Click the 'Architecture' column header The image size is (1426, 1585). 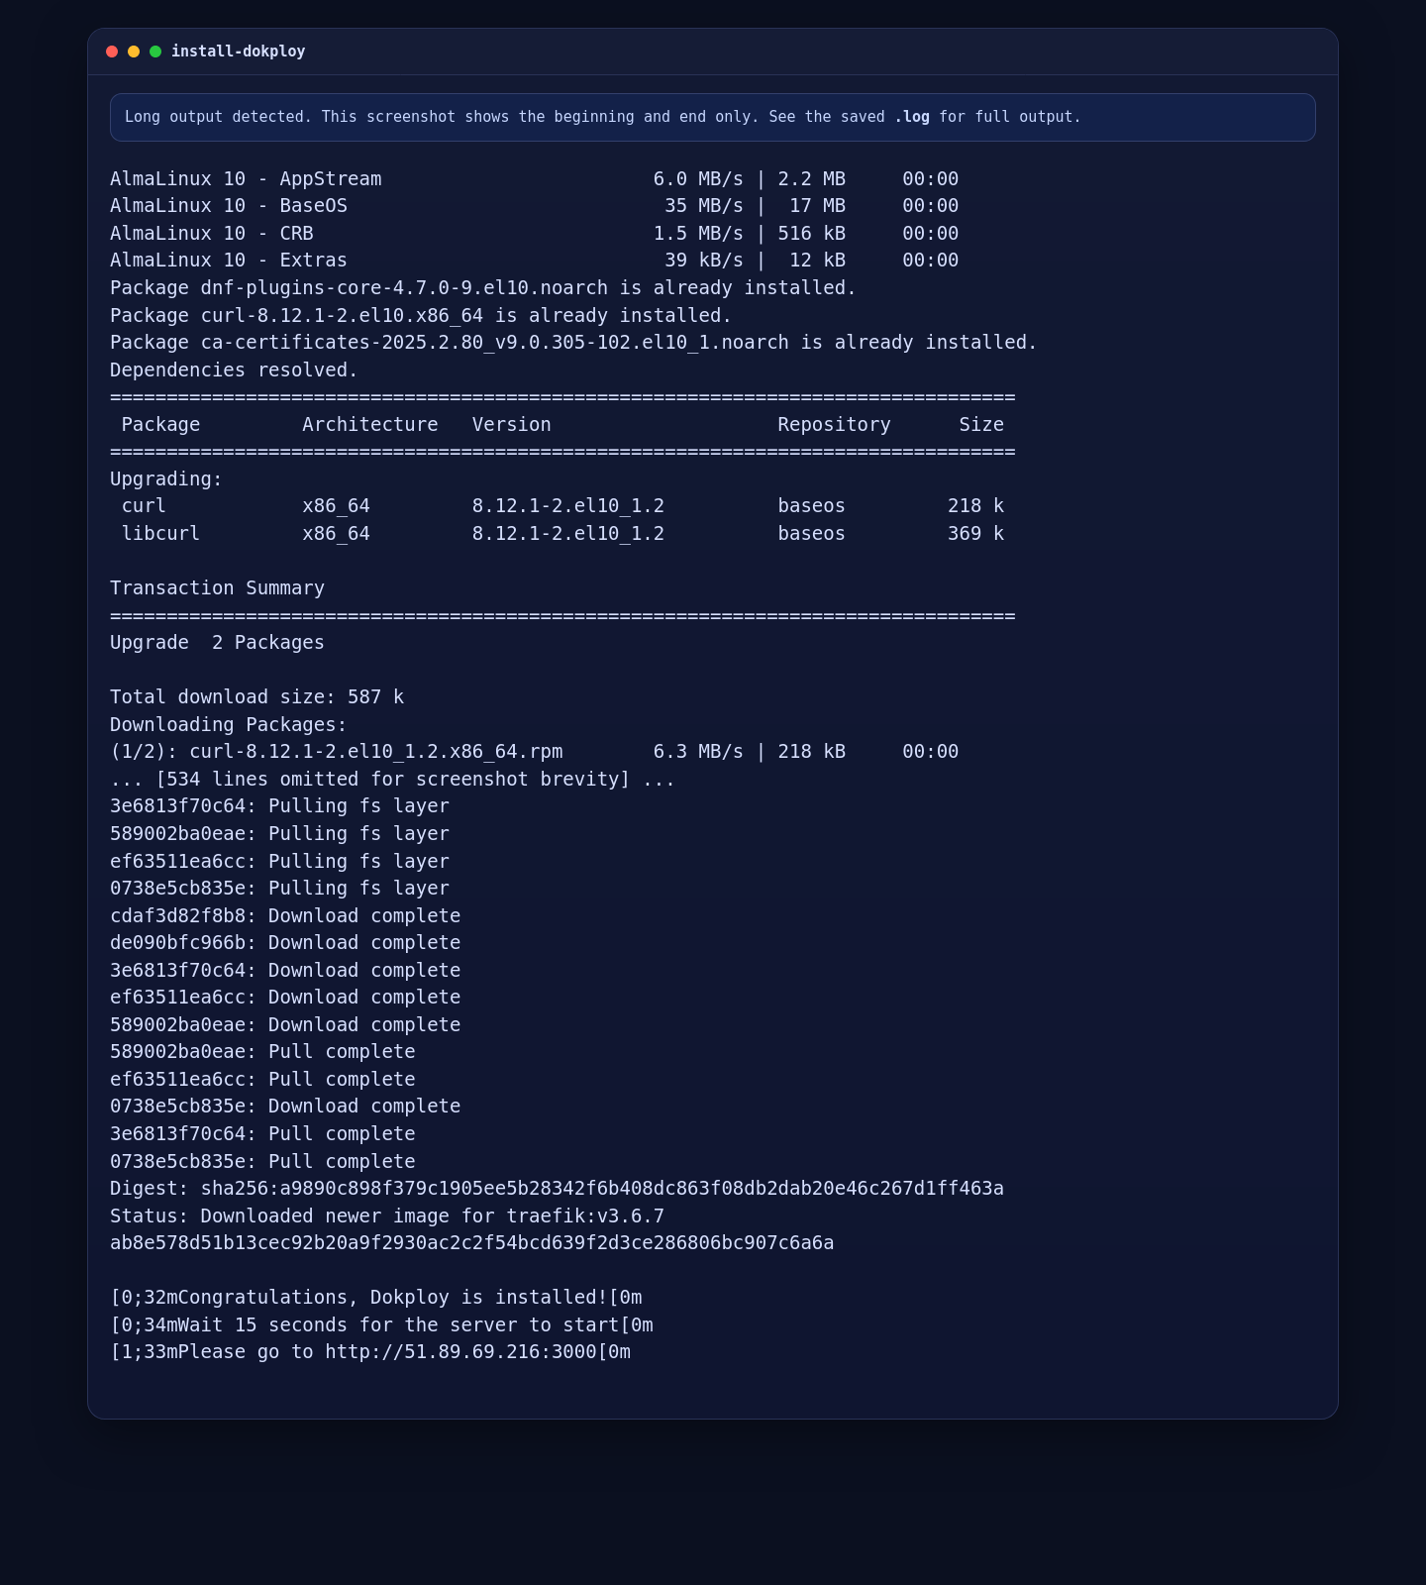pos(370,425)
